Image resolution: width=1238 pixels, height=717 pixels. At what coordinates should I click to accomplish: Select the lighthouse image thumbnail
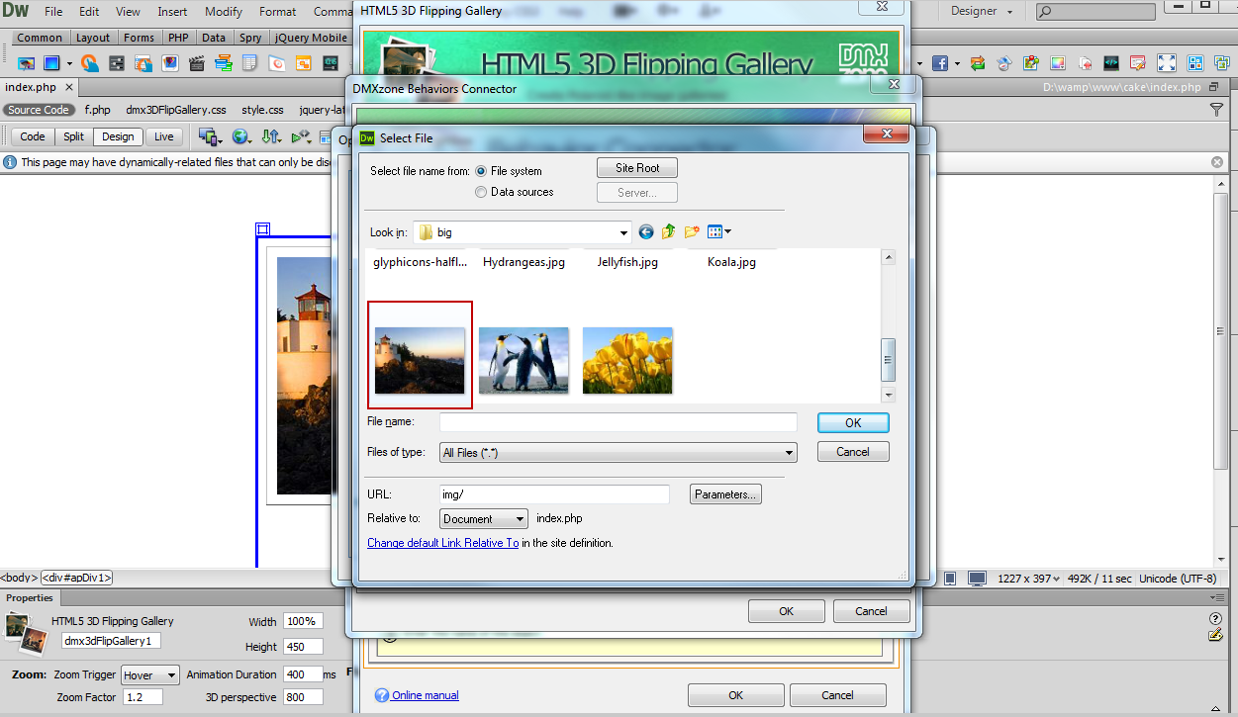coord(420,361)
